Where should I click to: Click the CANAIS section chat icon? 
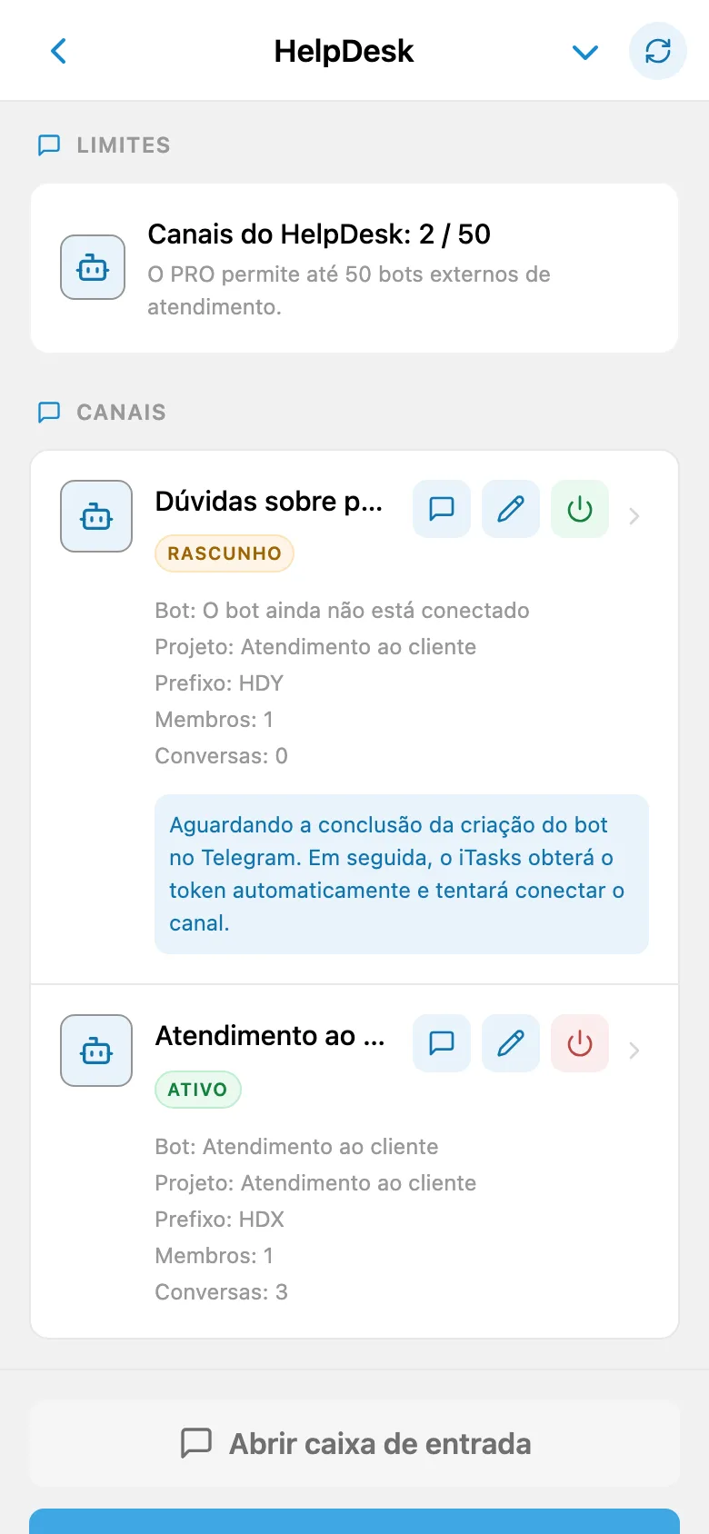(x=49, y=413)
